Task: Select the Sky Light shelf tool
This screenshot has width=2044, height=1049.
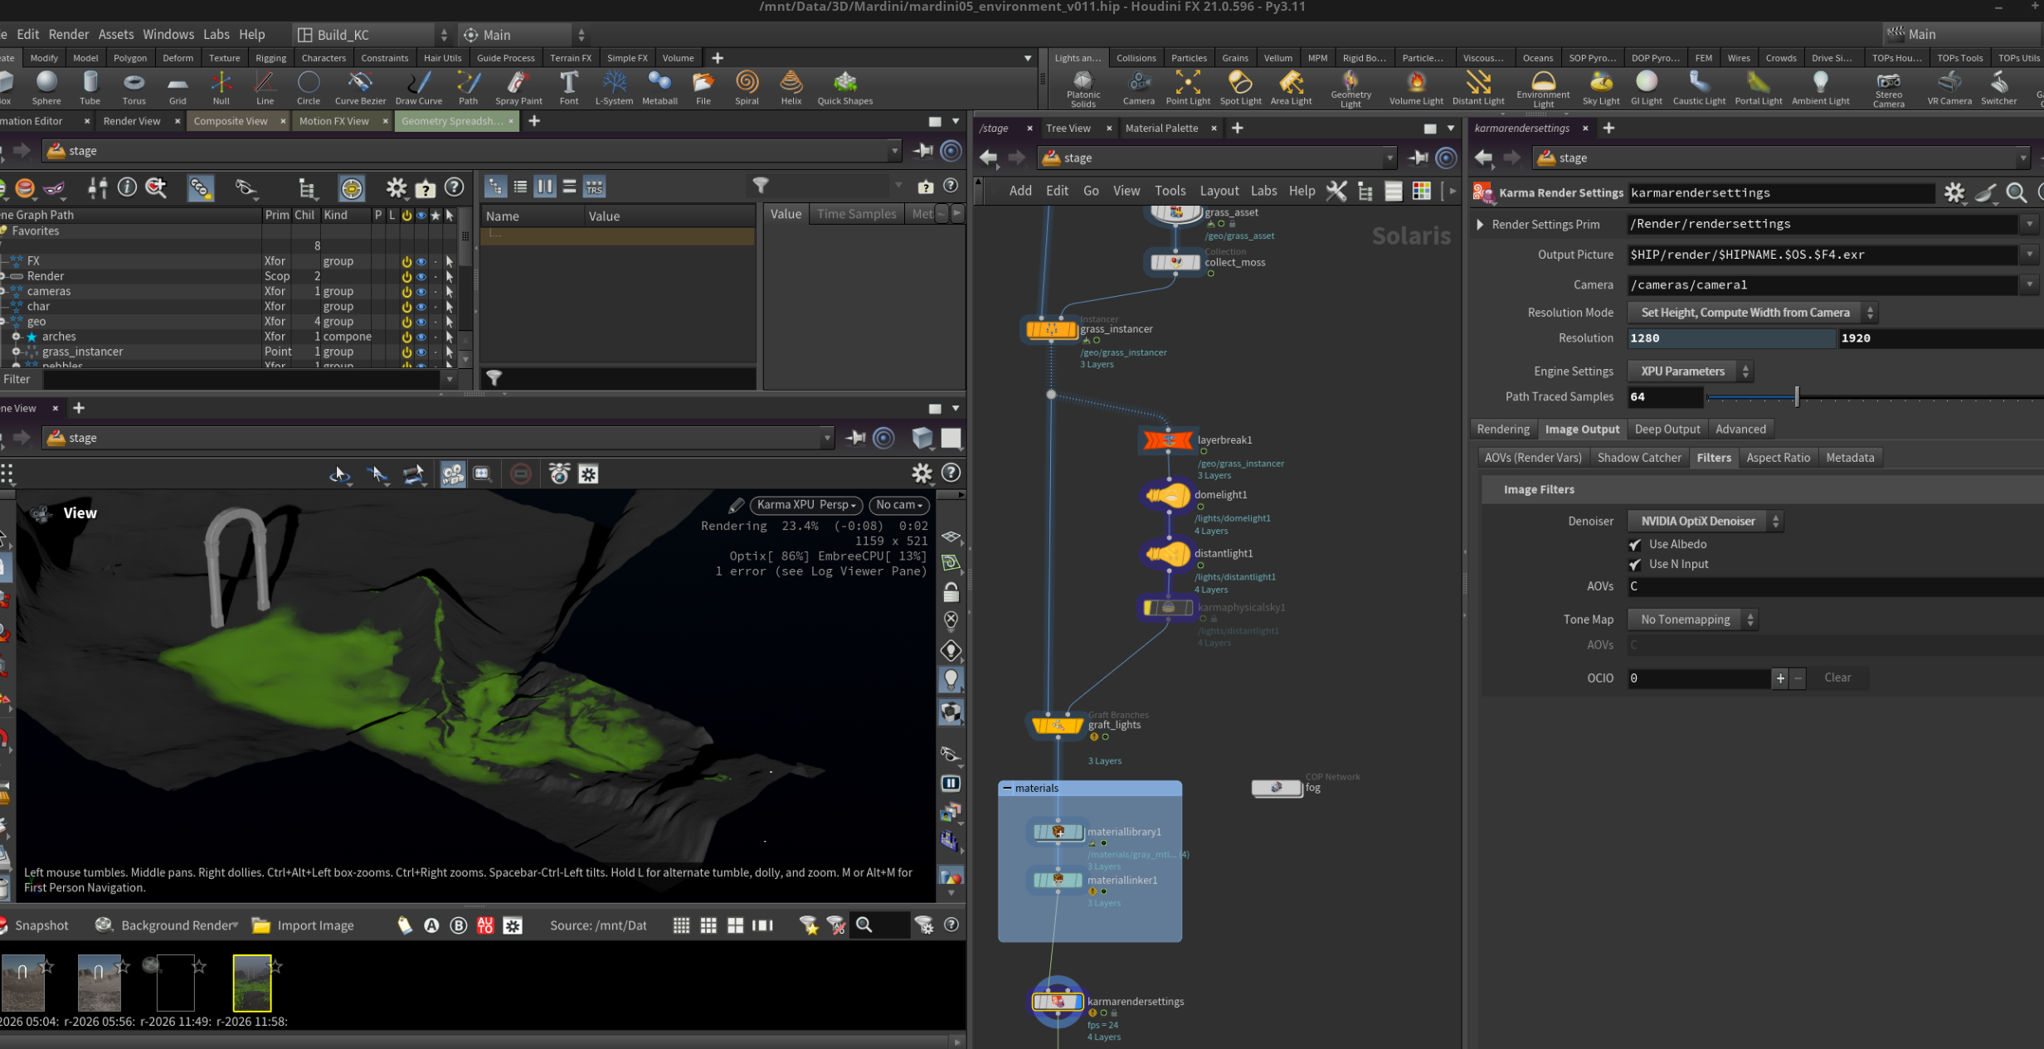Action: (1600, 87)
